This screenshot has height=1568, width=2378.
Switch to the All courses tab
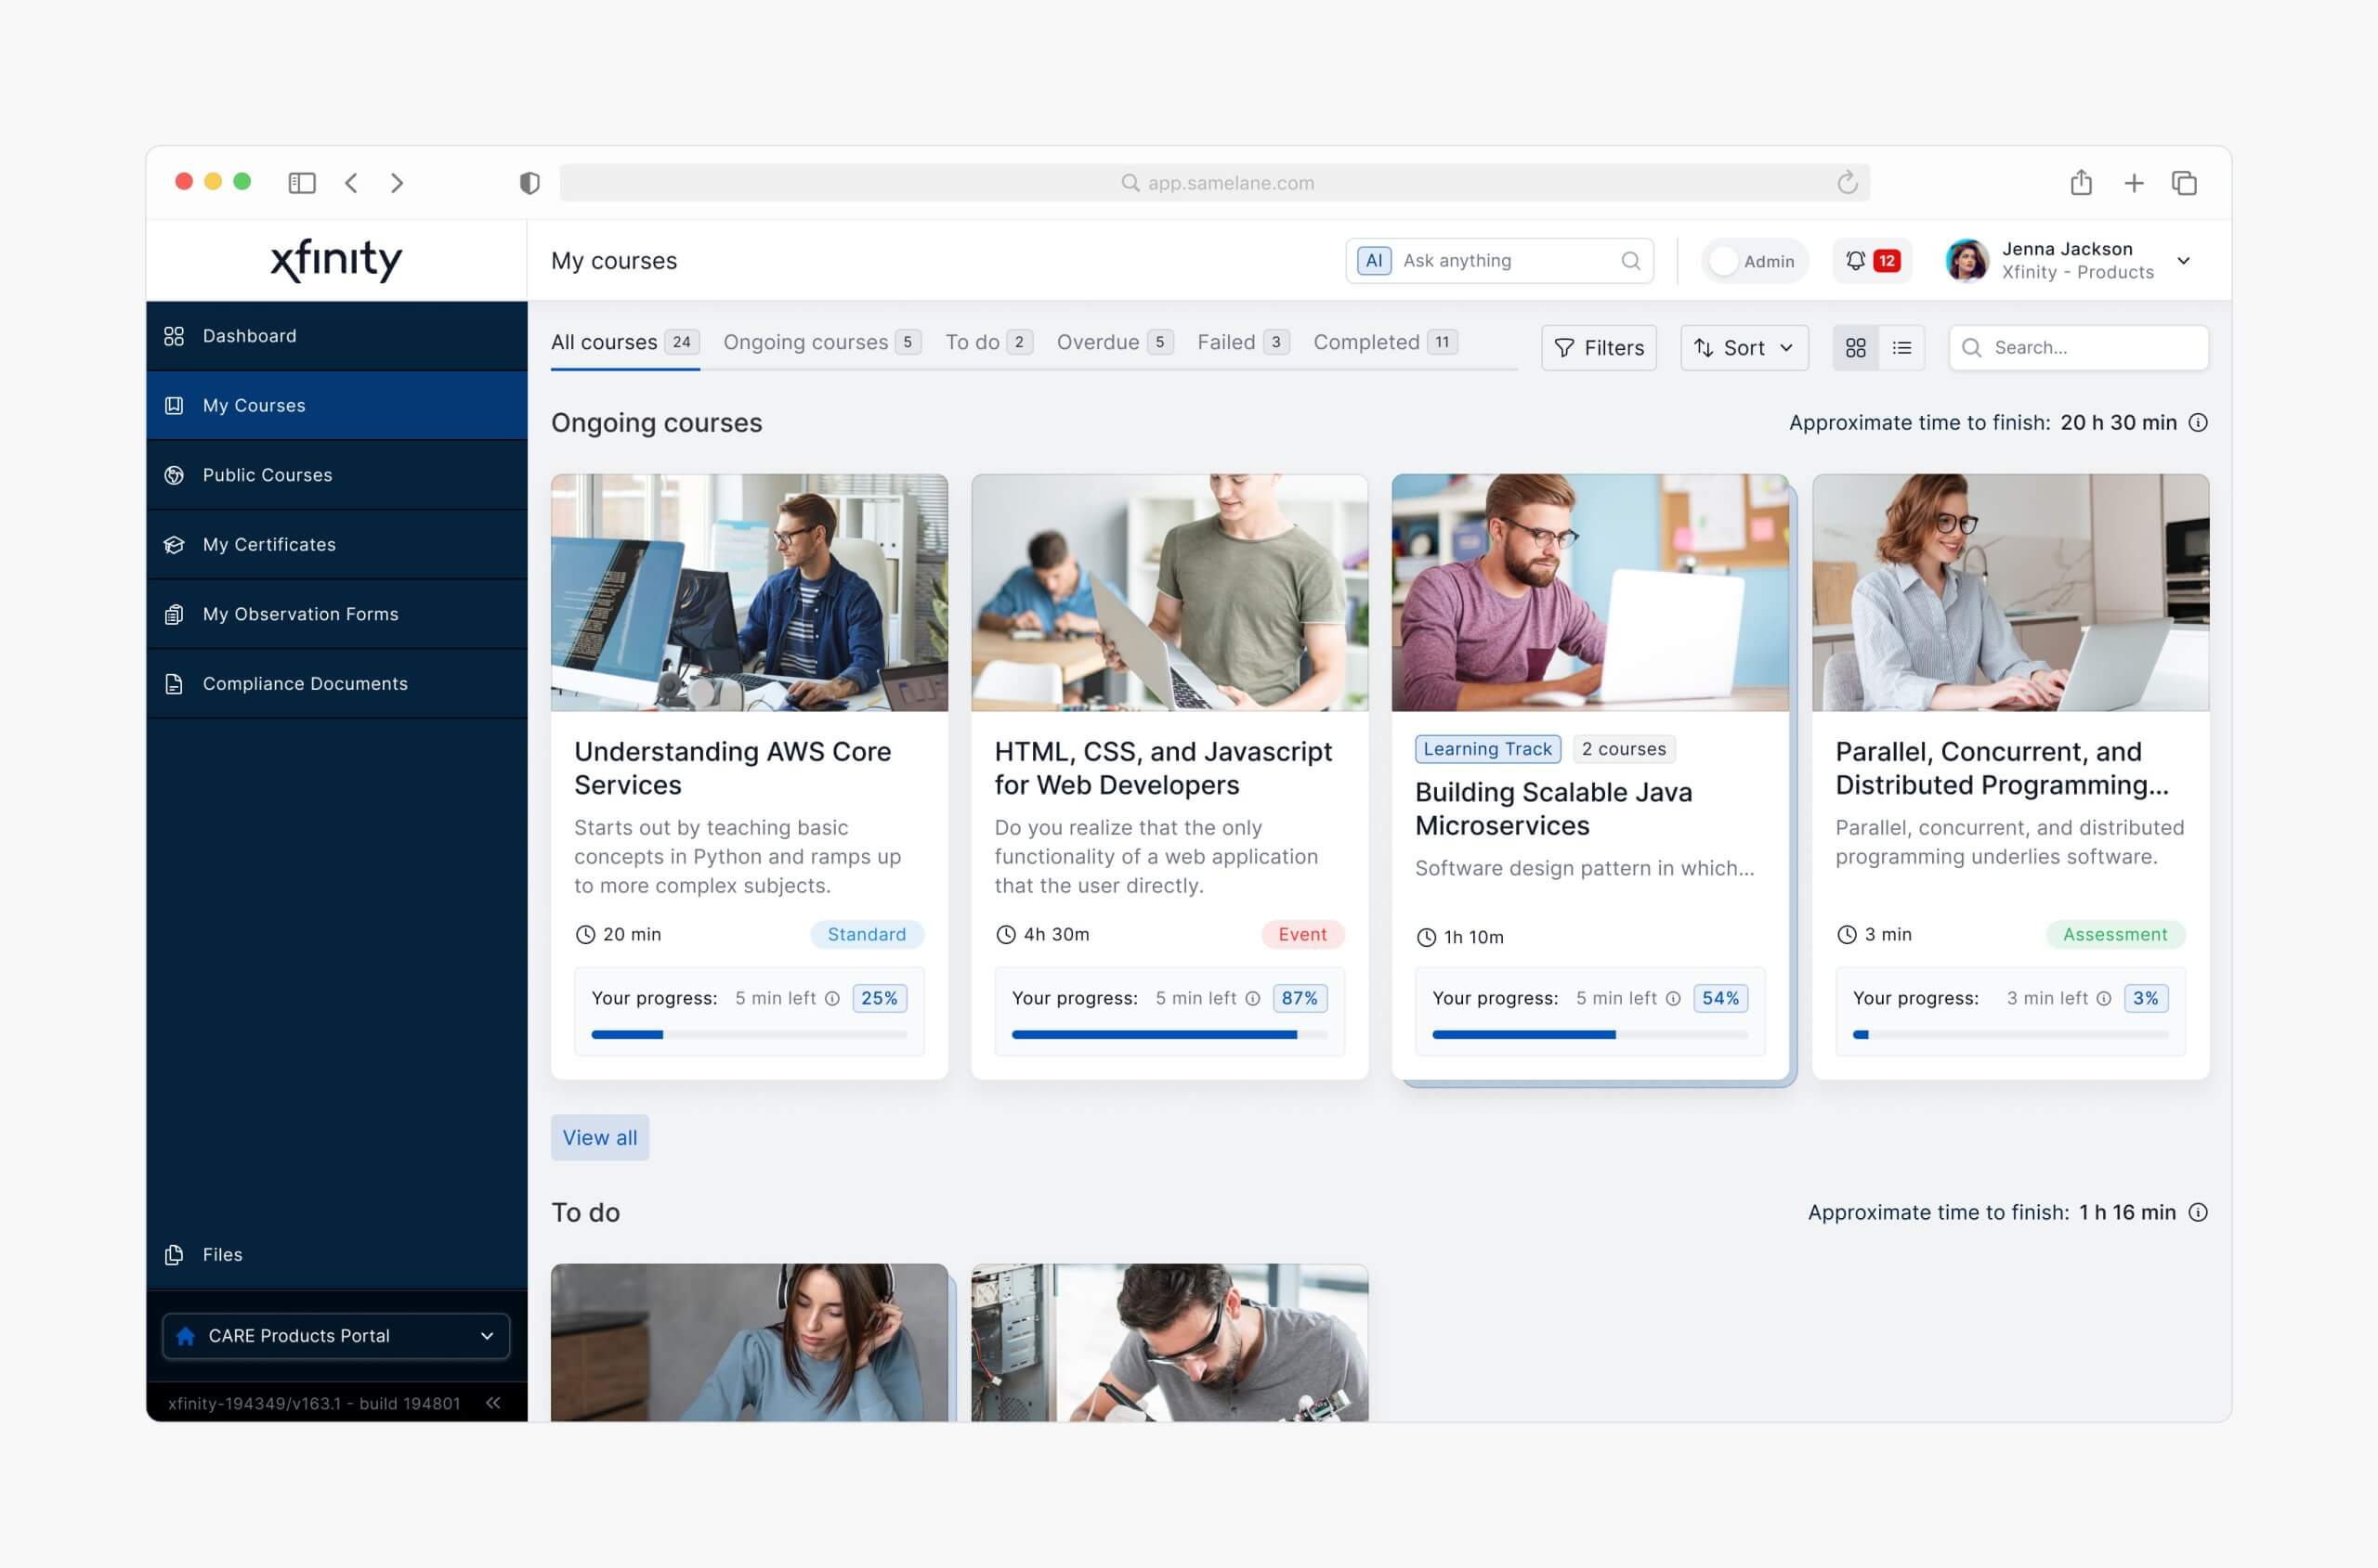pos(625,342)
